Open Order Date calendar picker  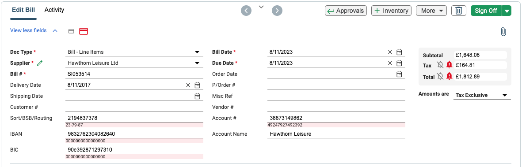point(399,74)
